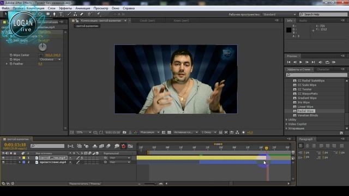Click Start Angle rotation dial
The height and width of the screenshot is (196, 349).
(43, 47)
